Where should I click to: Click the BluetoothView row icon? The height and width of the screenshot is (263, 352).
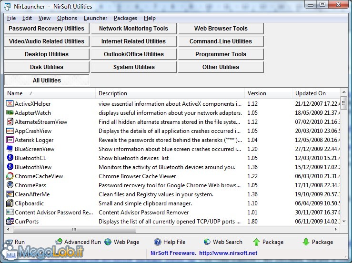click(10, 167)
